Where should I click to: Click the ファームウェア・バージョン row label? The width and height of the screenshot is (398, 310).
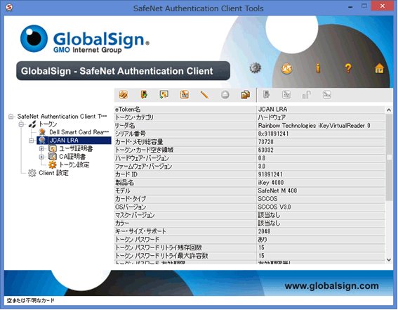[143, 166]
